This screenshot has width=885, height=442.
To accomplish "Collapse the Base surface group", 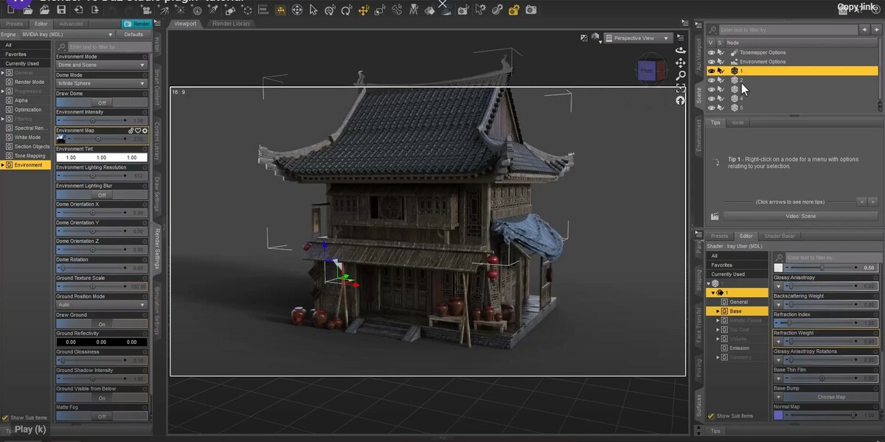I will tap(718, 311).
